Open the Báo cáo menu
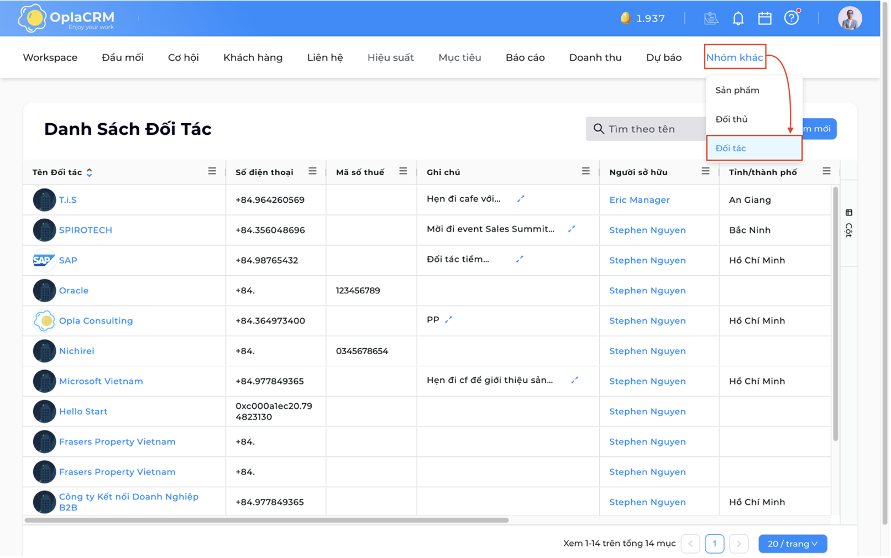 [525, 57]
